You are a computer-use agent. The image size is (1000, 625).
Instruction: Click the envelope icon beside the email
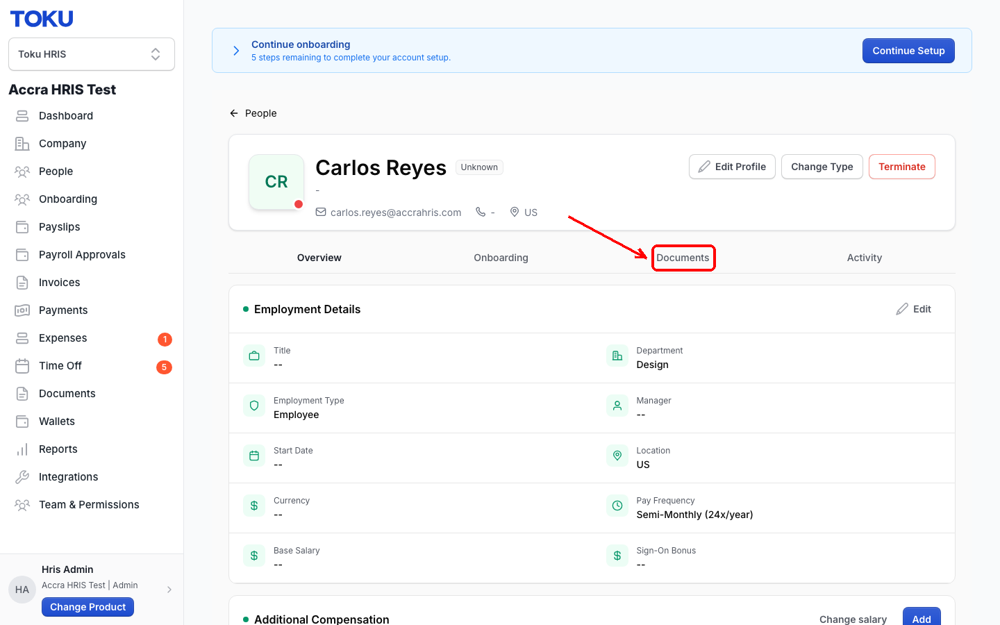[321, 212]
